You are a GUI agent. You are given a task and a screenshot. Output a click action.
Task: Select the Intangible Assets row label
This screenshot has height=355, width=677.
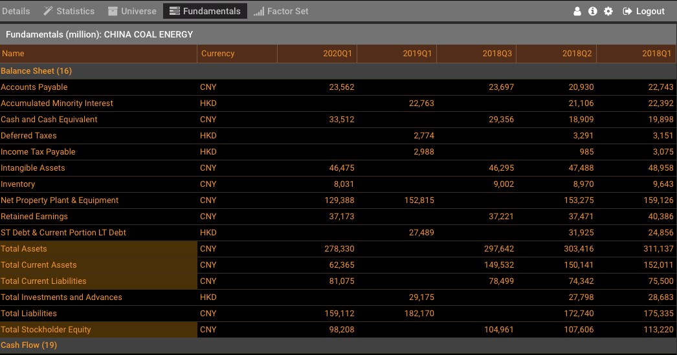[33, 167]
